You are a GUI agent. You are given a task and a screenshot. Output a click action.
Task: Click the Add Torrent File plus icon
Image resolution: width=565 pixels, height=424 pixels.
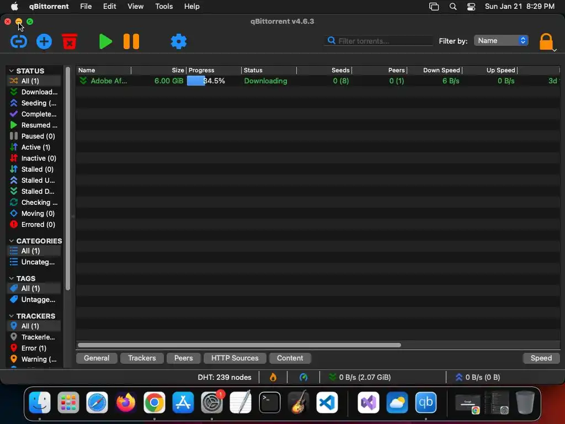pyautogui.click(x=44, y=41)
